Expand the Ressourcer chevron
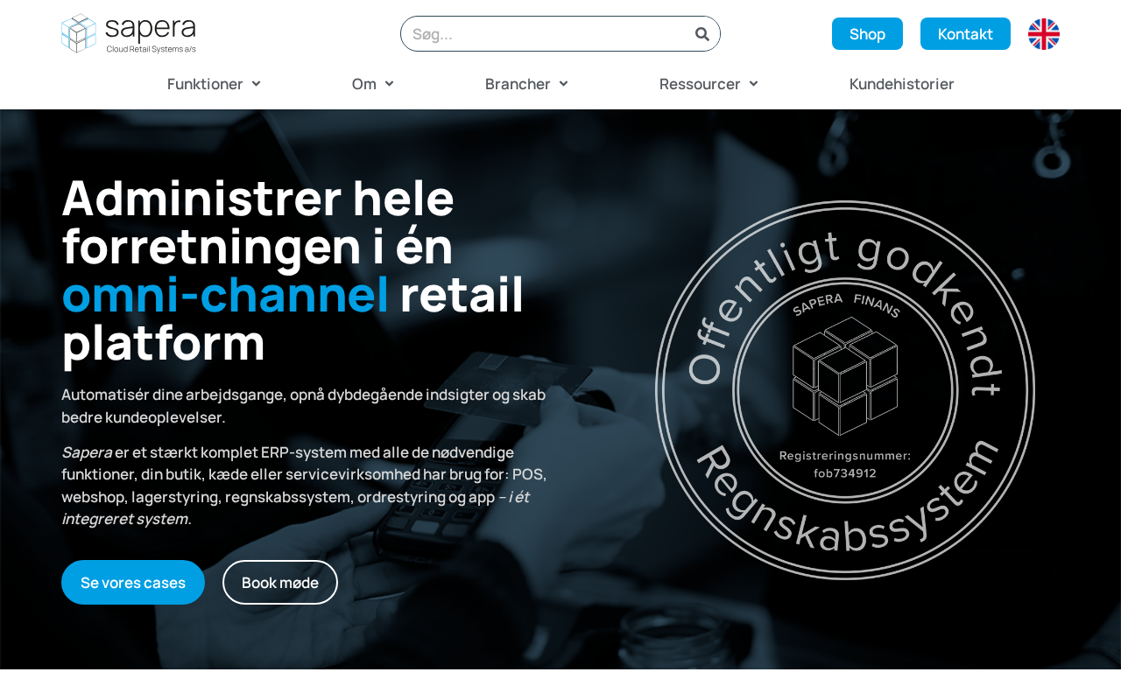The width and height of the screenshot is (1121, 700). point(753,84)
